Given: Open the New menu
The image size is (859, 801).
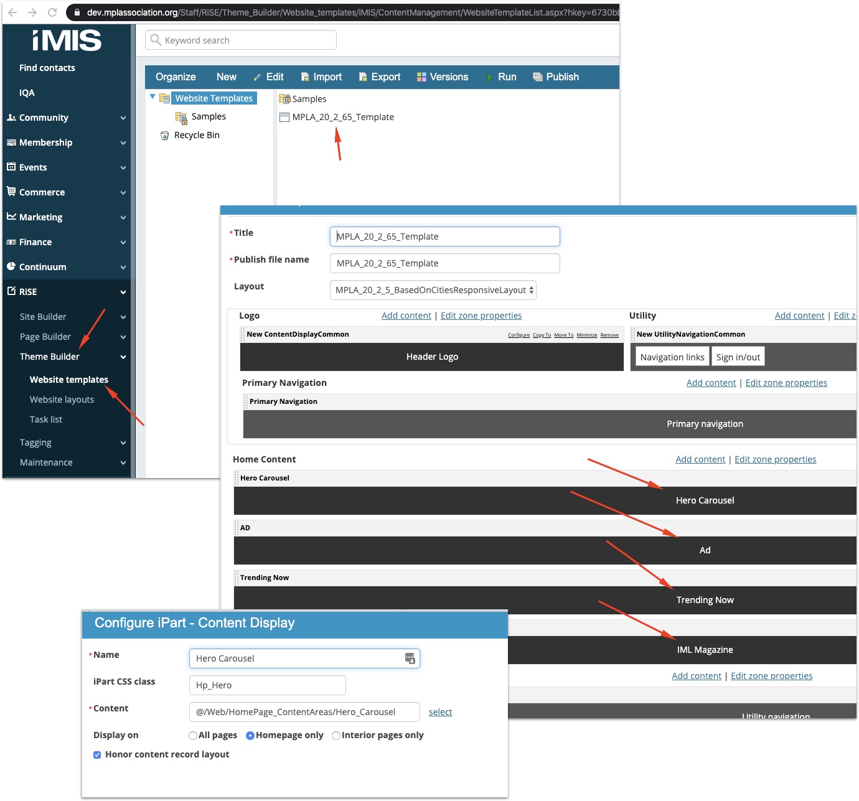Looking at the screenshot, I should pos(227,77).
